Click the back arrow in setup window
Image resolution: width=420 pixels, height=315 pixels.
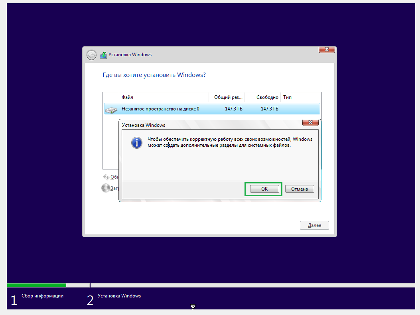pos(92,55)
